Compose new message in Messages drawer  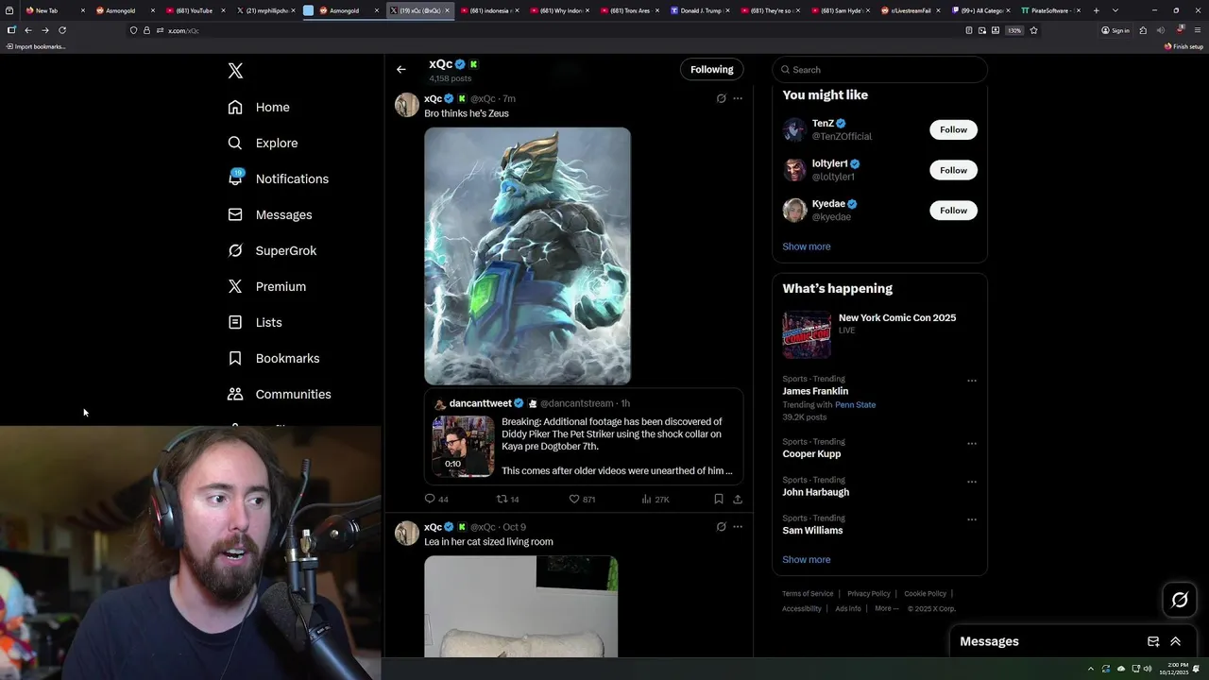click(x=1153, y=641)
